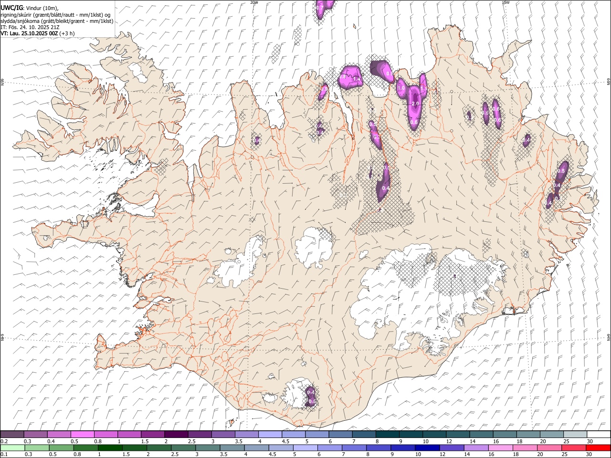This screenshot has height=458, width=611.
Task: Pick the light lavender swatch labeled 4 in upper legend
Action: click(x=270, y=435)
